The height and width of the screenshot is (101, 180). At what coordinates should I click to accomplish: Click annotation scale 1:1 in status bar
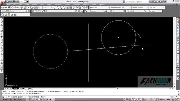click(147, 100)
